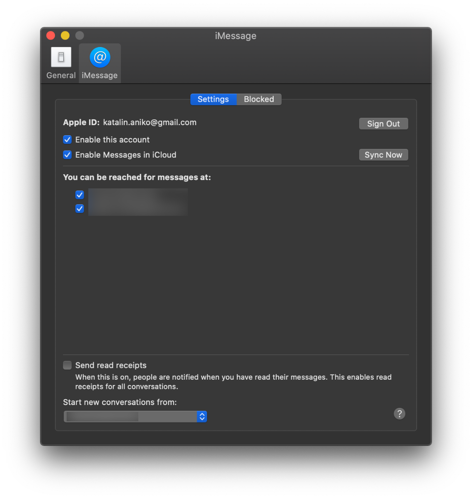This screenshot has height=499, width=472.
Task: Open the help question mark button
Action: point(399,414)
